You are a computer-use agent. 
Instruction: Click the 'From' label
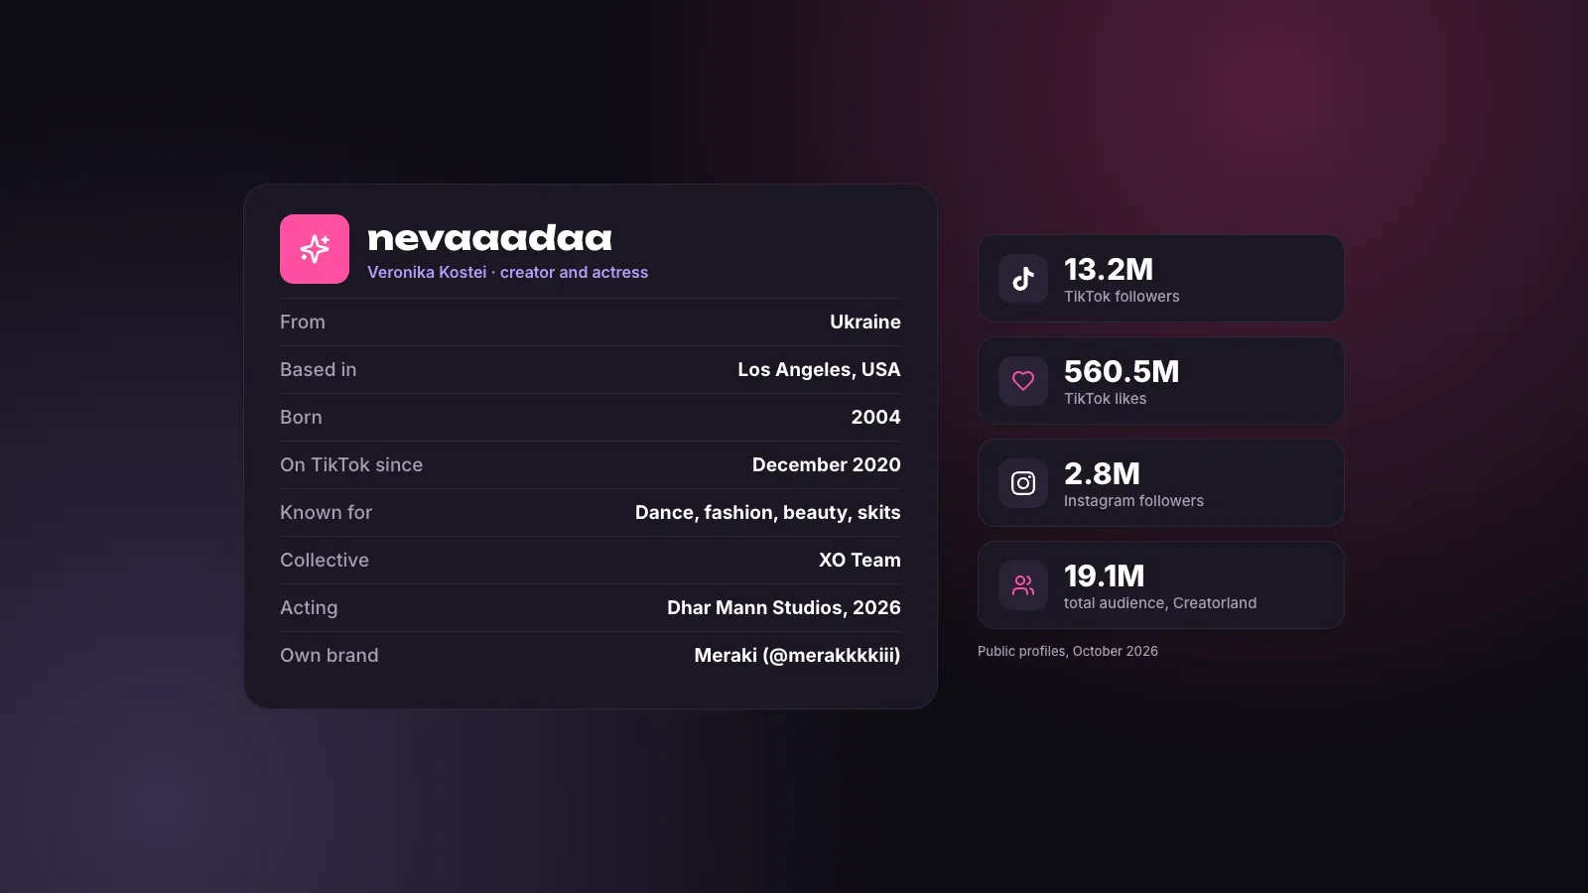[x=303, y=321]
